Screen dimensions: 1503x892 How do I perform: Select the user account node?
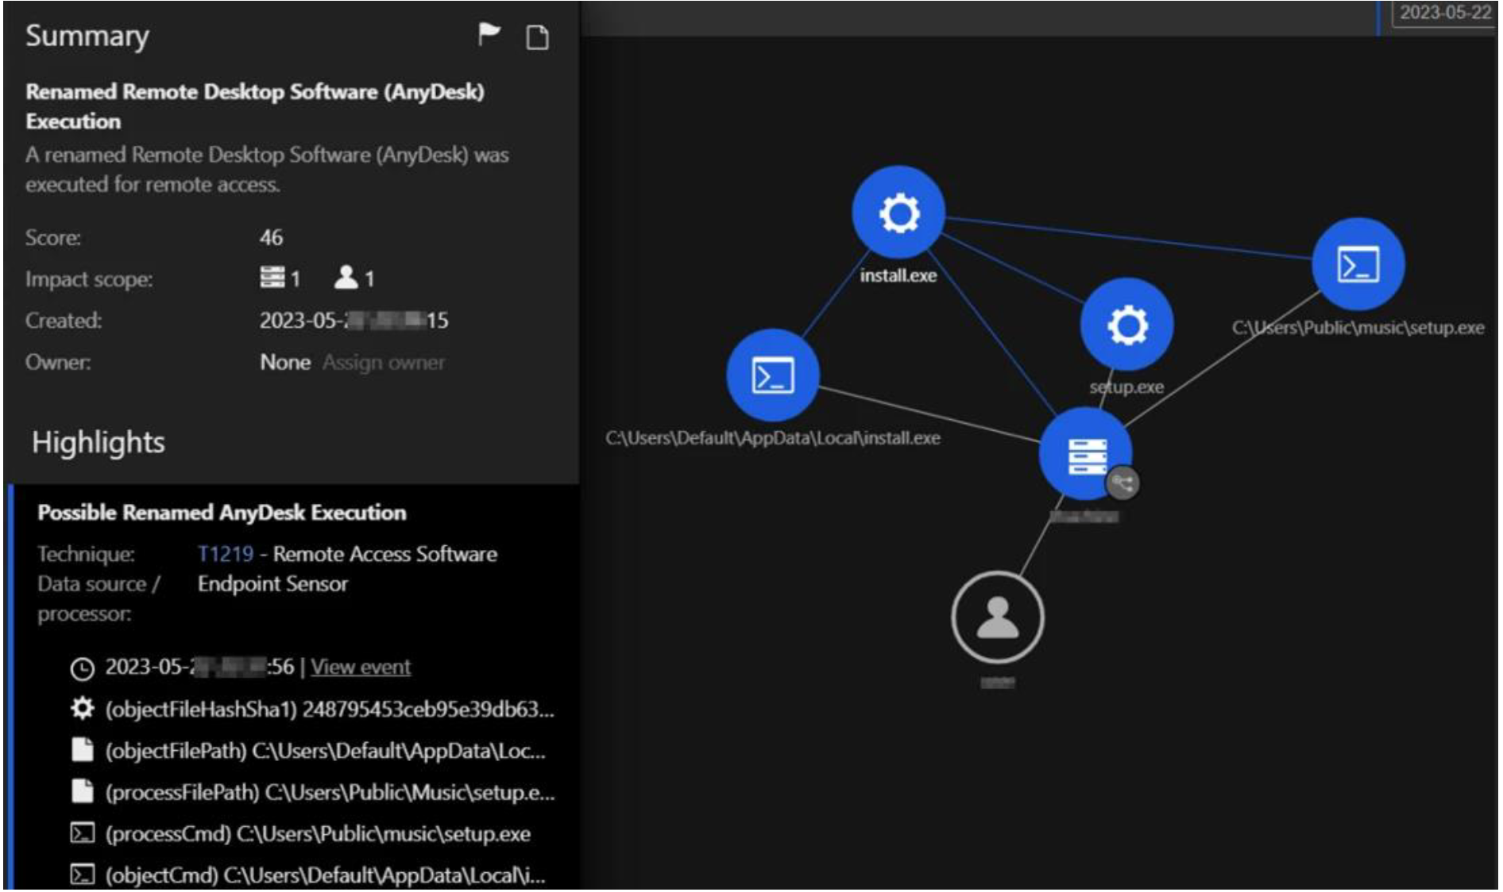pyautogui.click(x=998, y=617)
